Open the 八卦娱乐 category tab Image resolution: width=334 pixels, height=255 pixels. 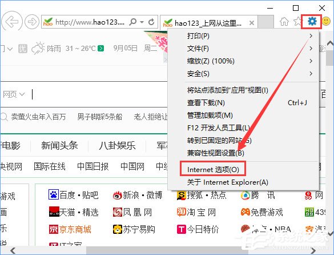[117, 146]
